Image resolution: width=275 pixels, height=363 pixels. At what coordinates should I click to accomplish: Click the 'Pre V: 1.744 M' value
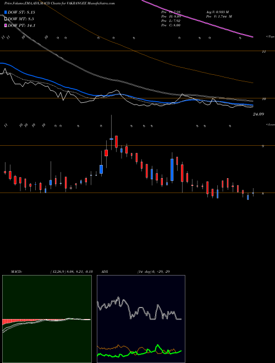[219, 16]
